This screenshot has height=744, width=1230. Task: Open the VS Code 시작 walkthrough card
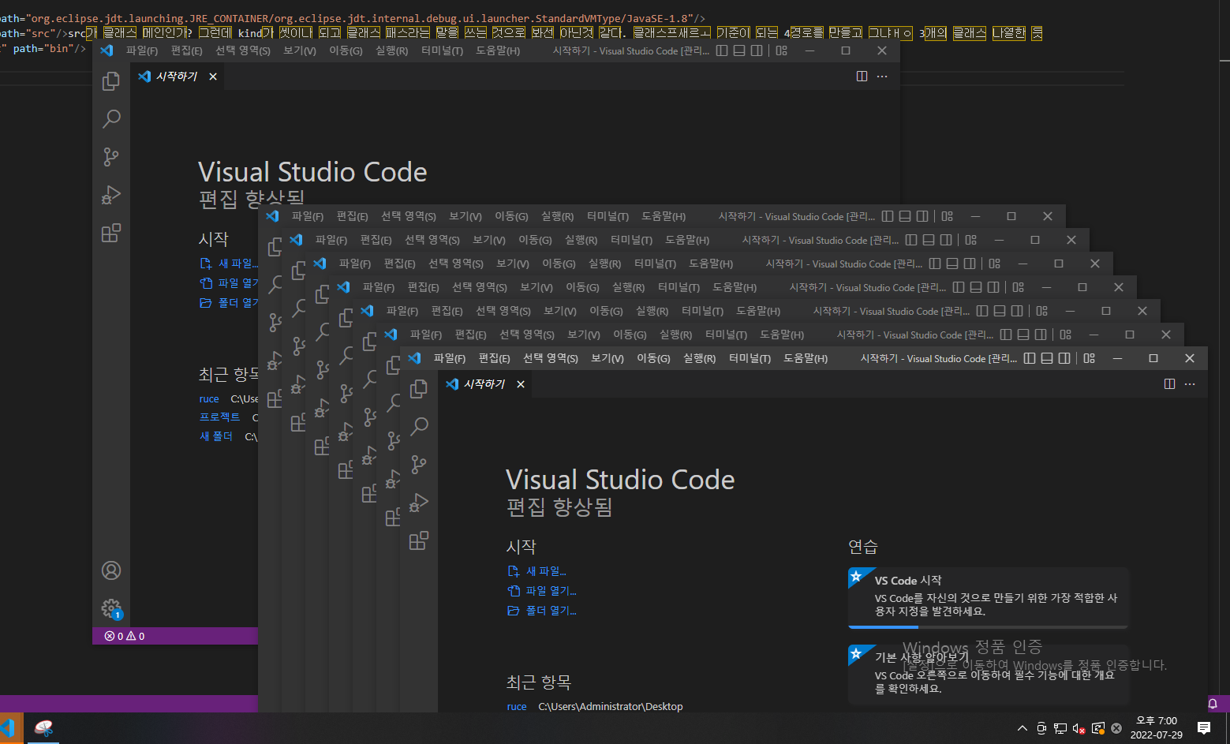(x=989, y=596)
